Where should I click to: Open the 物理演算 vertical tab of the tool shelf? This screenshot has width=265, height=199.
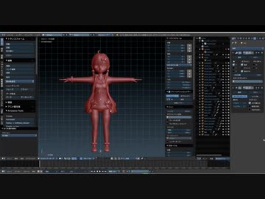pos(2,83)
